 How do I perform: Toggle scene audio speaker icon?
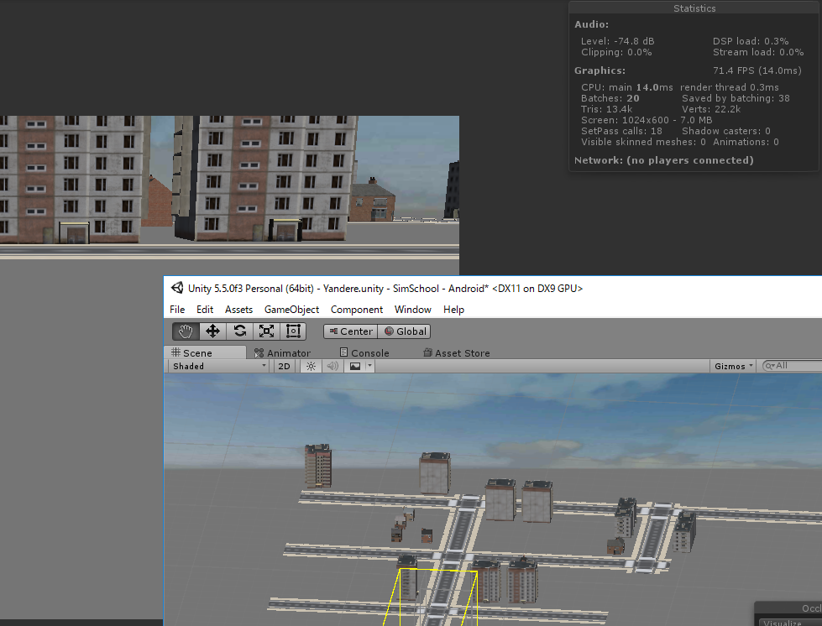tap(332, 366)
